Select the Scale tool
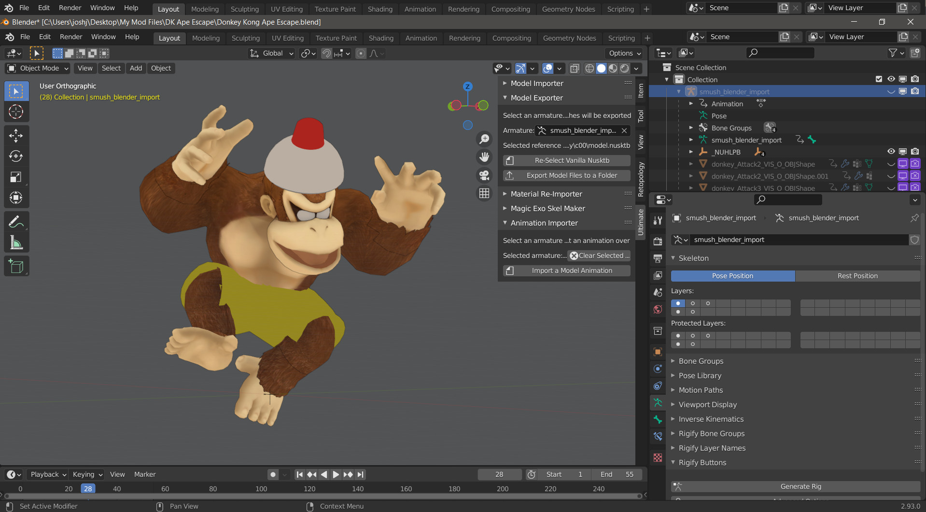This screenshot has height=512, width=926. pos(16,177)
